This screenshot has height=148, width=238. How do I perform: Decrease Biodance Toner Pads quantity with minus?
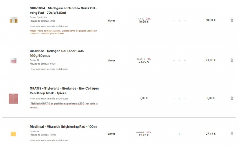coord(174,60)
